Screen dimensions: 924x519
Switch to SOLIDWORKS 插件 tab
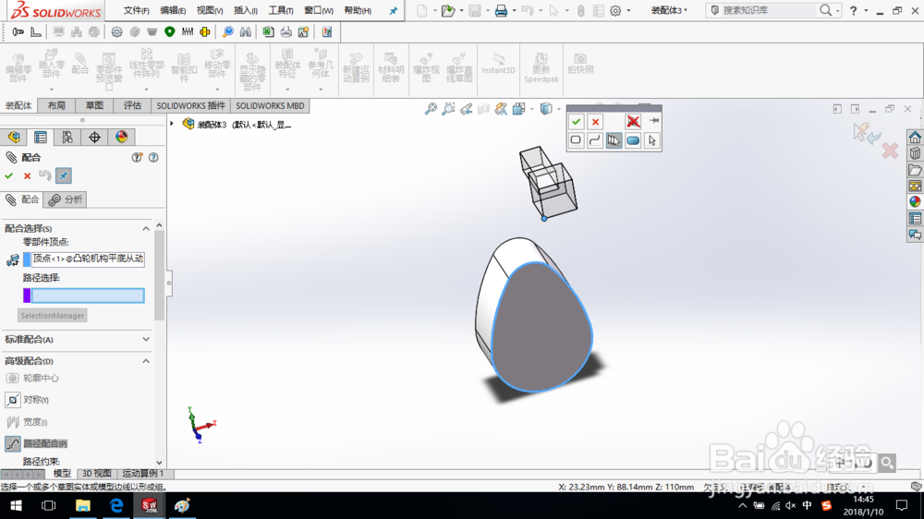[190, 106]
